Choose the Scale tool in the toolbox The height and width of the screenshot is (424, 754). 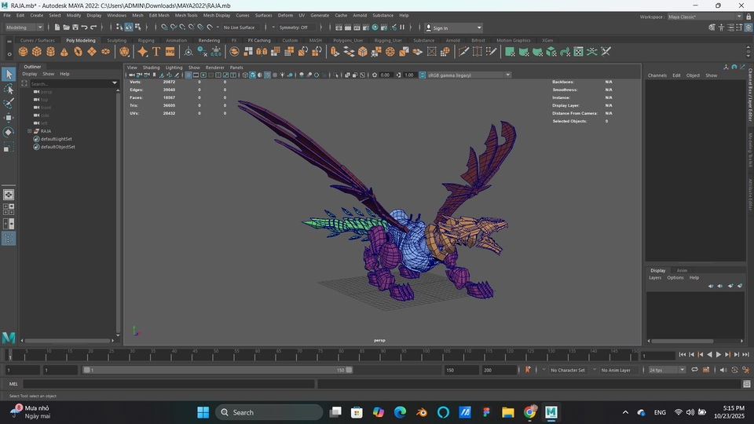[x=9, y=147]
